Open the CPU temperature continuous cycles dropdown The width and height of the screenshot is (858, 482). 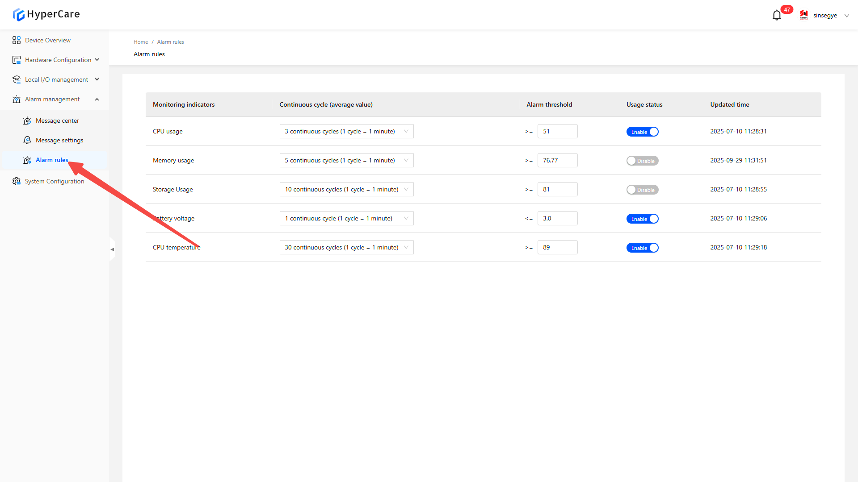346,247
